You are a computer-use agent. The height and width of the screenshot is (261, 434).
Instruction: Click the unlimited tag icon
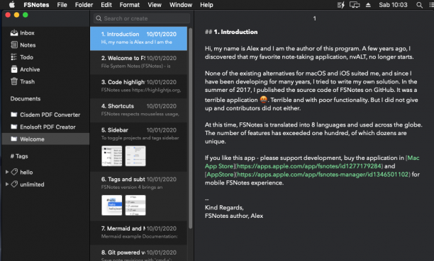[x=14, y=184]
